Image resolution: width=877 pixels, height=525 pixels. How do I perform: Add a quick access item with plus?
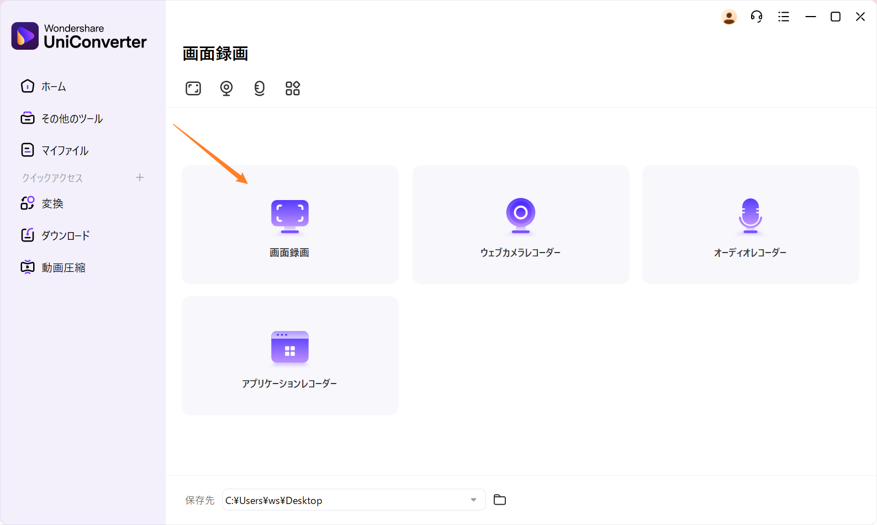(140, 177)
